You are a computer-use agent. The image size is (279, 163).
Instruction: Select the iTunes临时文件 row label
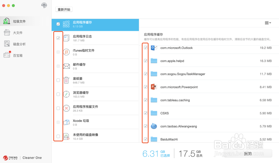(x=84, y=50)
